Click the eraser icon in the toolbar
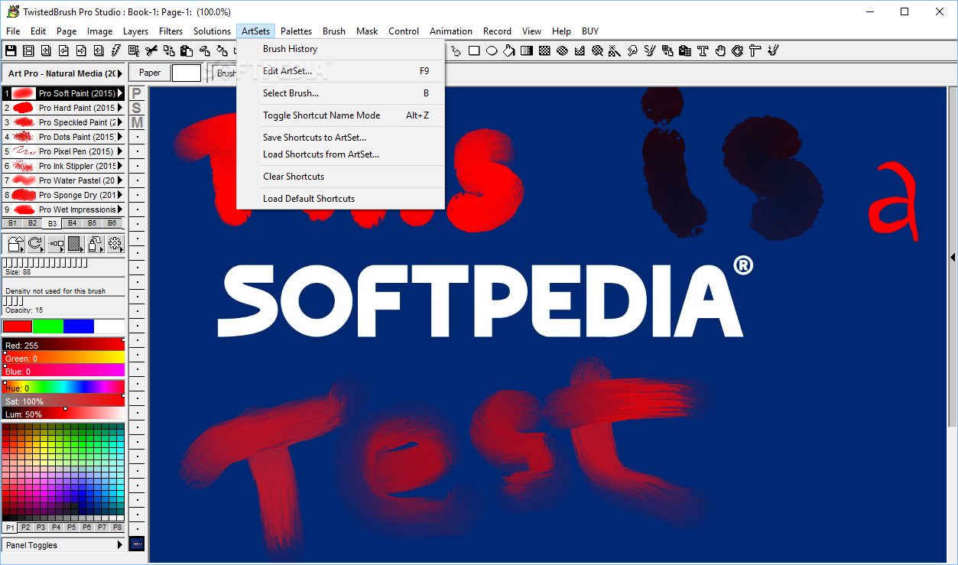Viewport: 958px width, 565px height. click(204, 50)
